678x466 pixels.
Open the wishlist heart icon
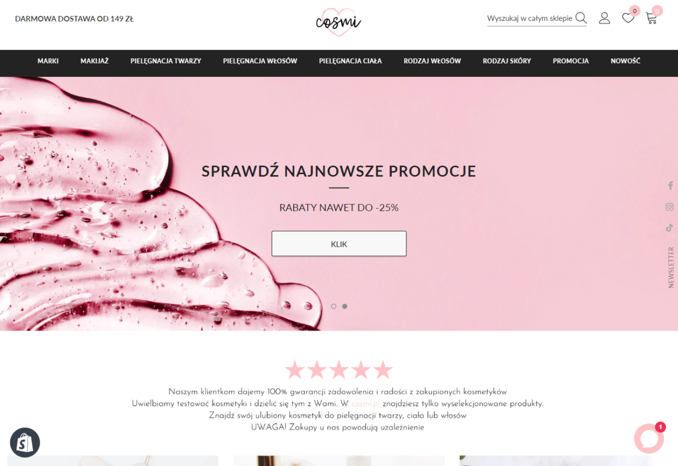click(628, 18)
